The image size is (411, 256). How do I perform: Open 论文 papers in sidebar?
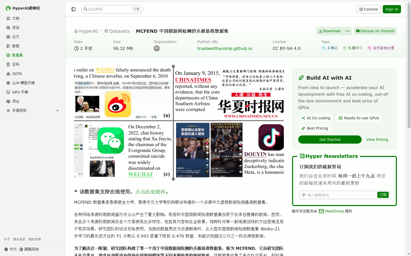click(x=33, y=37)
